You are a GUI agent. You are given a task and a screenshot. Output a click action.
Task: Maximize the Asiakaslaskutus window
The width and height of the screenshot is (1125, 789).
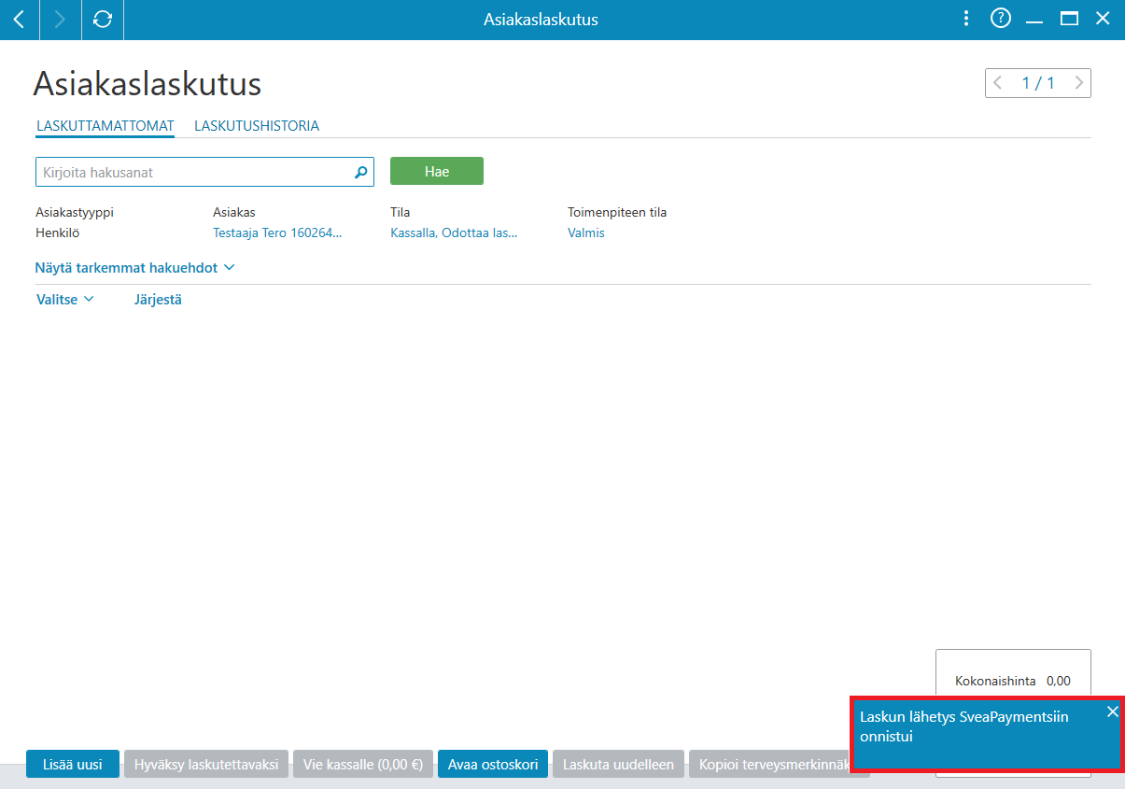pyautogui.click(x=1069, y=19)
